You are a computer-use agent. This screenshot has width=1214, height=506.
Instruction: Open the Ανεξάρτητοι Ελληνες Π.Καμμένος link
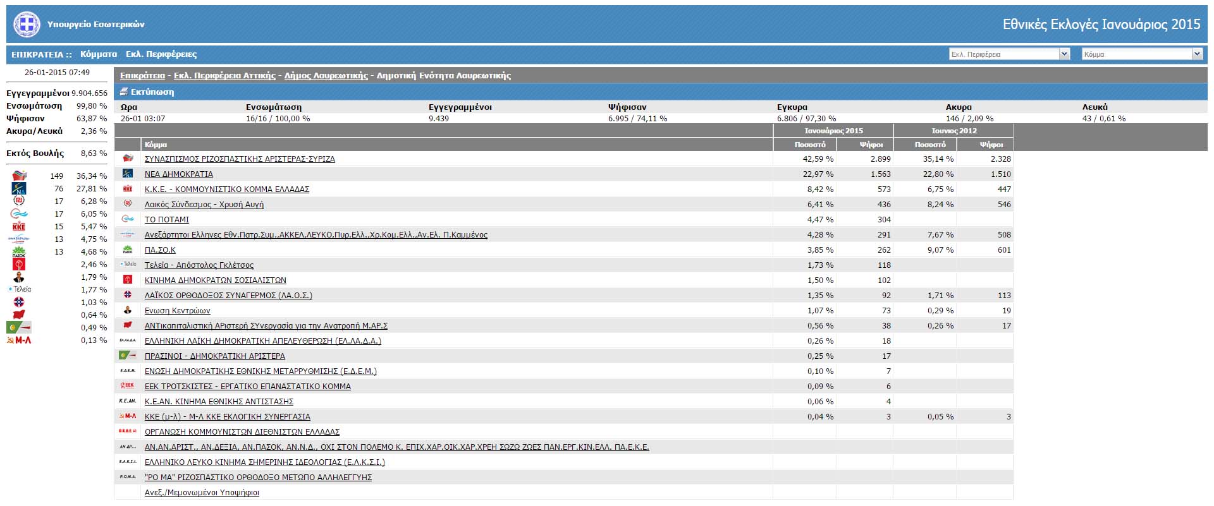click(x=316, y=235)
